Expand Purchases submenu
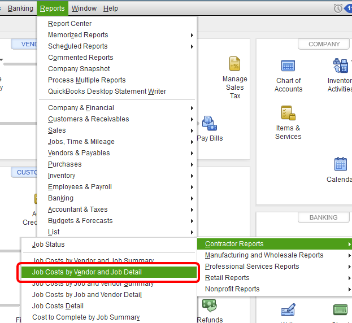The height and width of the screenshot is (323, 352). coord(117,164)
